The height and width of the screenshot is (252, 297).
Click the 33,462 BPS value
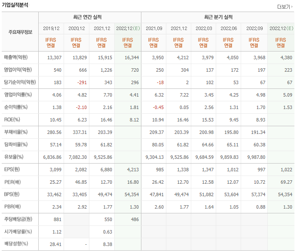point(54,194)
